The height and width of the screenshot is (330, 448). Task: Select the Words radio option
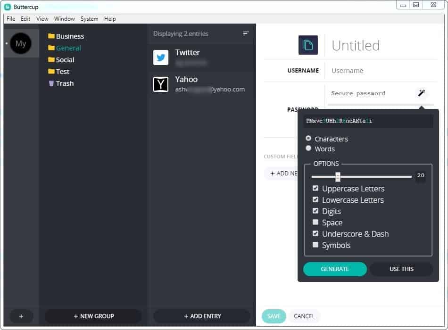[x=309, y=148]
